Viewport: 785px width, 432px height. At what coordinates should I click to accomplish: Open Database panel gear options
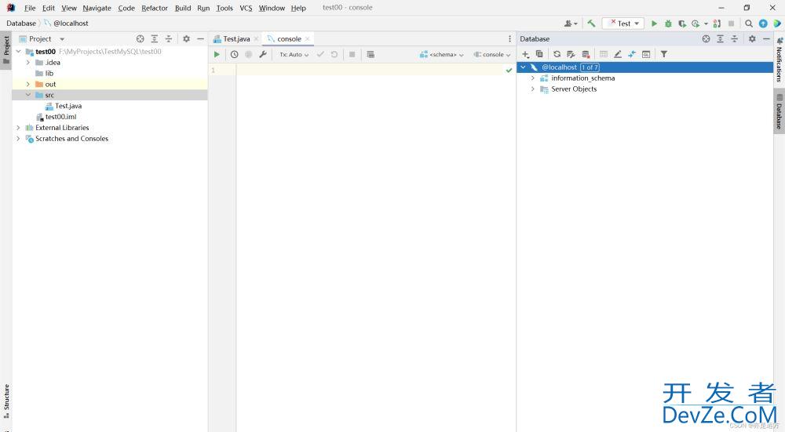point(752,38)
